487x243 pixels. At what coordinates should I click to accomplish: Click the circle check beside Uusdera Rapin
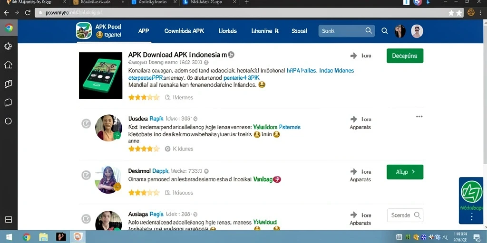(x=86, y=124)
